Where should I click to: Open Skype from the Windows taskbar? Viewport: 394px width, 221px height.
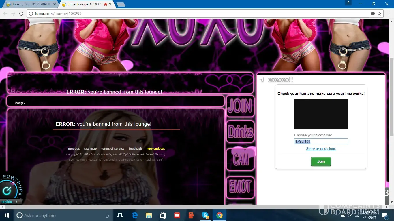pos(205,215)
